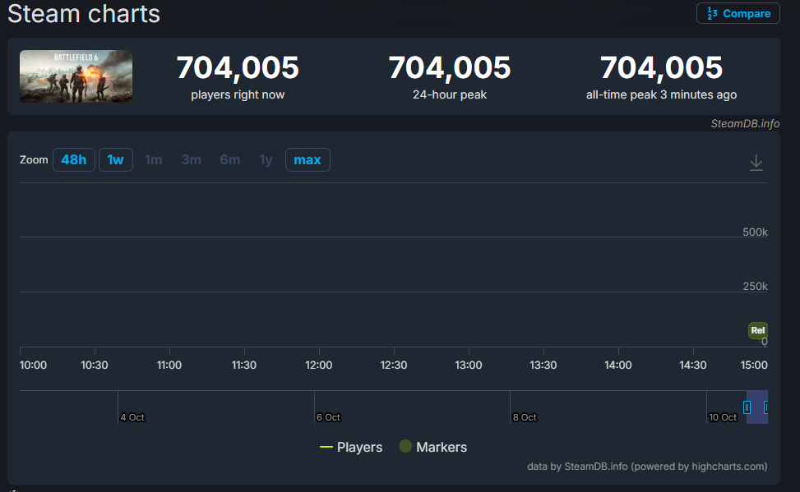The width and height of the screenshot is (800, 492).
Task: Select the 3m zoom option
Action: pyautogui.click(x=192, y=159)
